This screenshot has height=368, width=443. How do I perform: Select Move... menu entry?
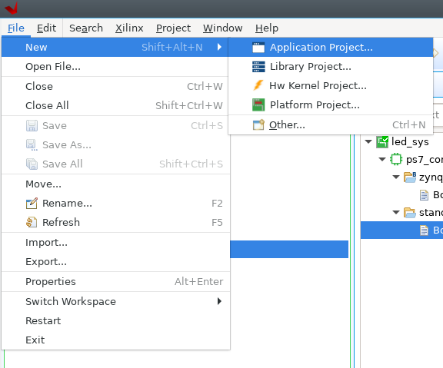coord(116,184)
